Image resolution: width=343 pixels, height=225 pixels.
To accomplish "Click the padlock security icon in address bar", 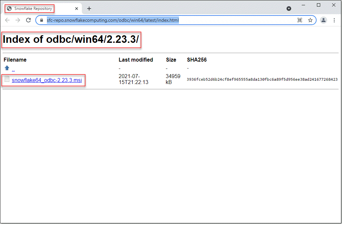I will pos(41,20).
